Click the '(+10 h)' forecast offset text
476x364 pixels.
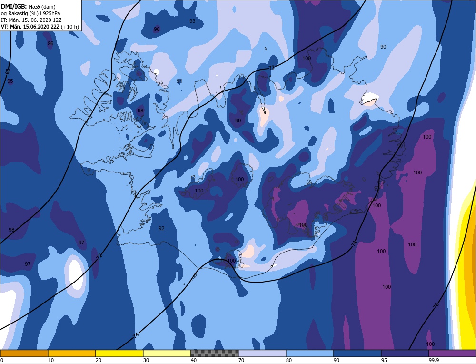click(70, 27)
